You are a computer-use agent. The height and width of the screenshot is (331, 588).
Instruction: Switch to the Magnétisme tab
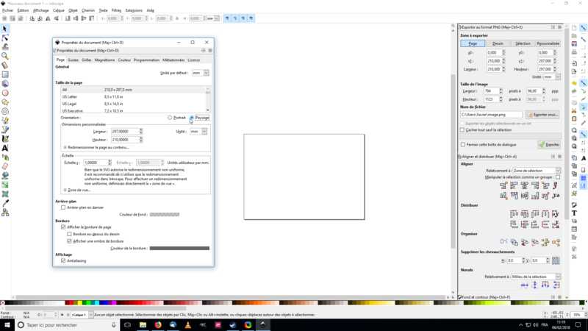(104, 60)
